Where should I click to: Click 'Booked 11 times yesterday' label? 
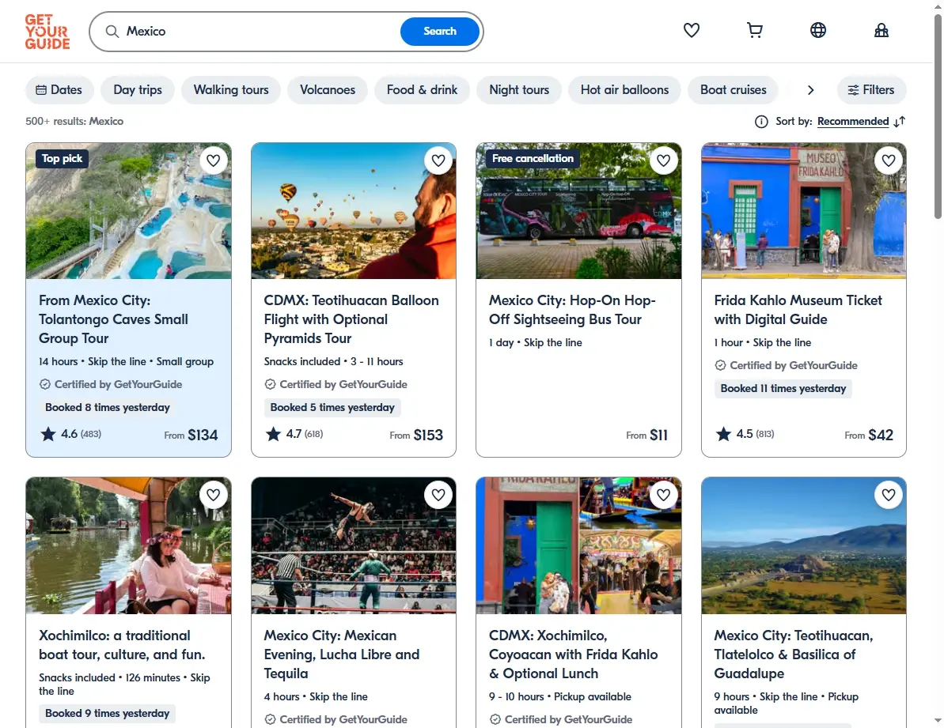[x=783, y=388]
